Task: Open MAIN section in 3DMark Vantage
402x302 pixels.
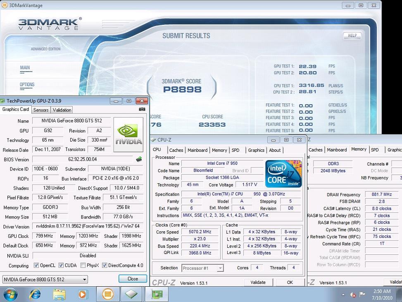Action: tap(25, 67)
